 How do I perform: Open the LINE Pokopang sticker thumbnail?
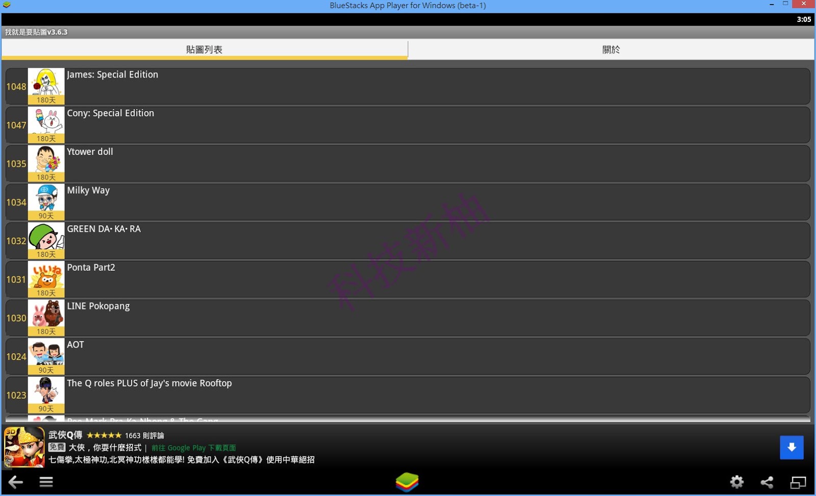(46, 318)
